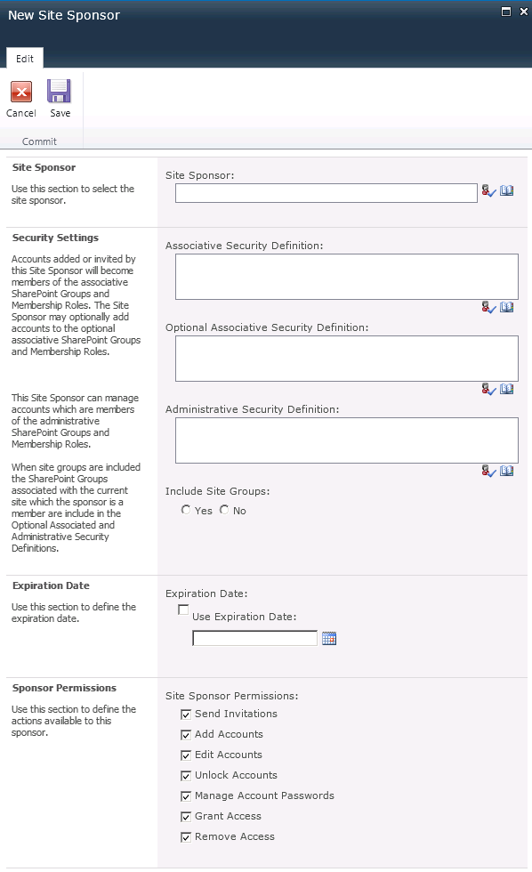Check names in Optional Associative Security Definition

point(488,389)
